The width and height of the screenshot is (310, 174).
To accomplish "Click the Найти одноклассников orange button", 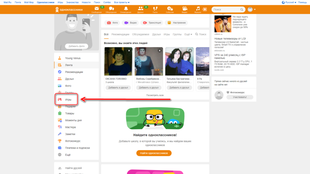I will [154, 153].
